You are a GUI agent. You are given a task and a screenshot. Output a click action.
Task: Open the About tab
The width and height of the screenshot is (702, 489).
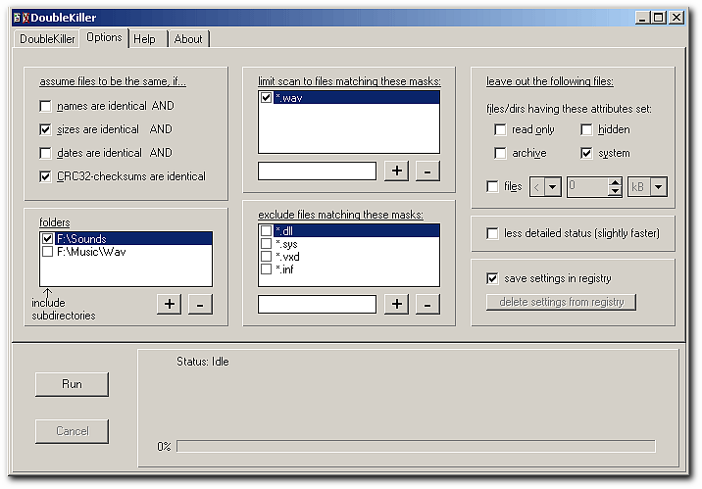[188, 39]
